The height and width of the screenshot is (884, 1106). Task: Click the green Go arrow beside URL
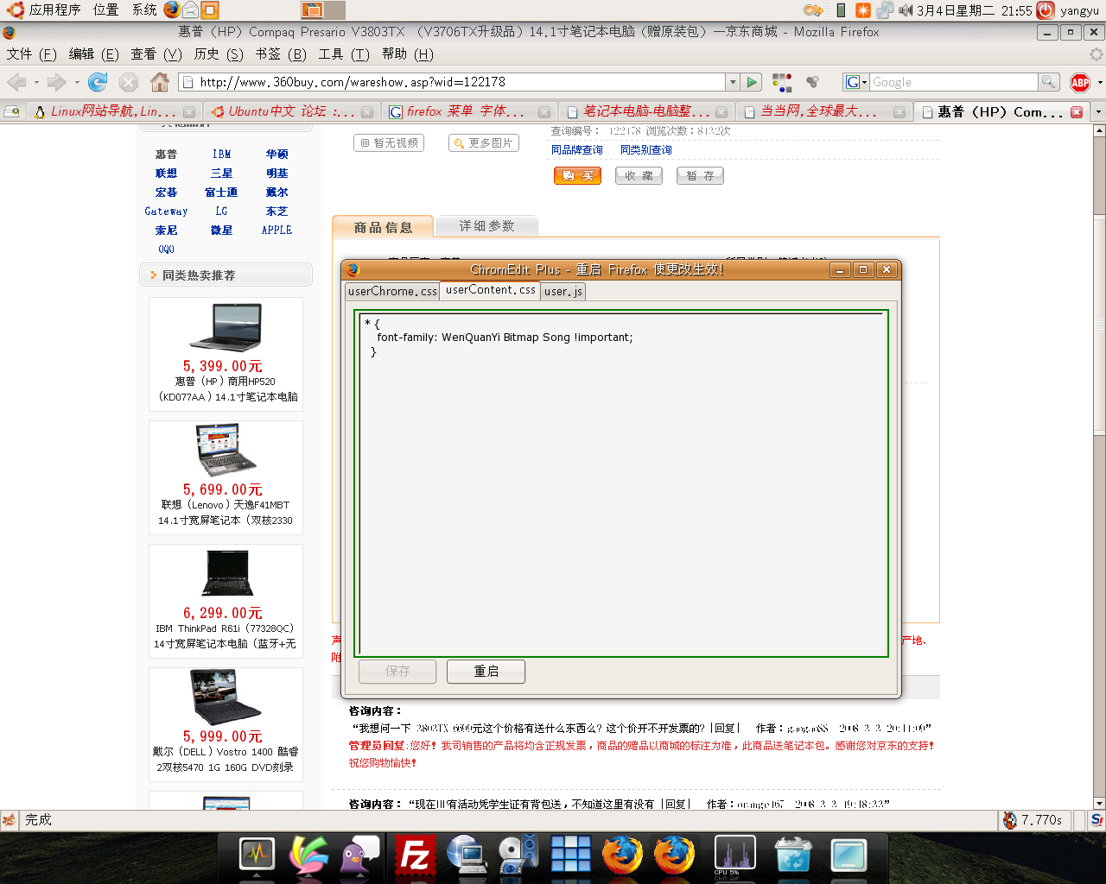click(x=752, y=82)
